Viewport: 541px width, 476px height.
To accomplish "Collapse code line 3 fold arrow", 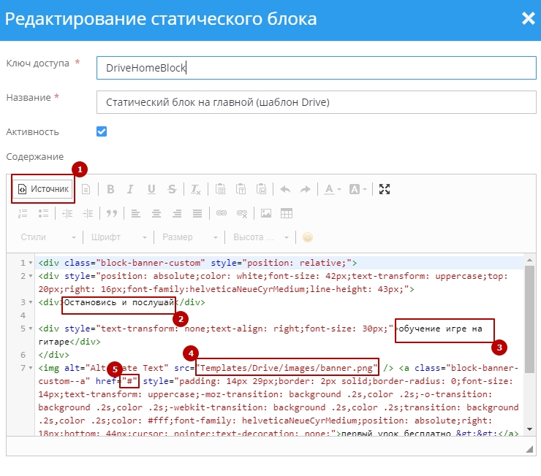I will point(31,302).
